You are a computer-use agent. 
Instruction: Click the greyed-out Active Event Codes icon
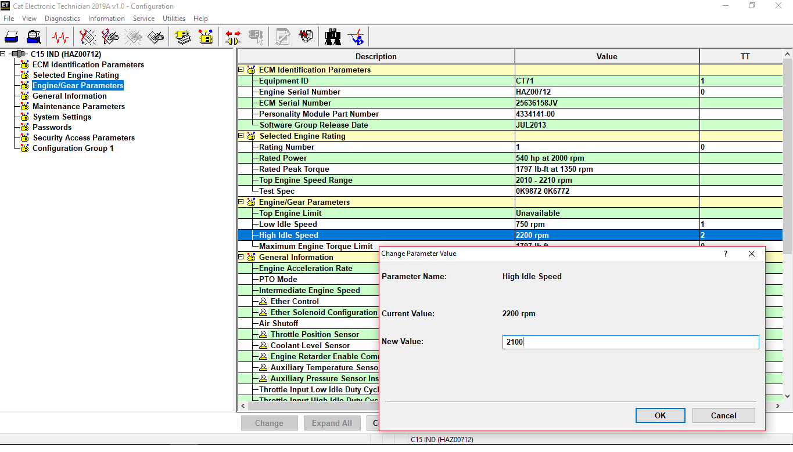tap(133, 37)
